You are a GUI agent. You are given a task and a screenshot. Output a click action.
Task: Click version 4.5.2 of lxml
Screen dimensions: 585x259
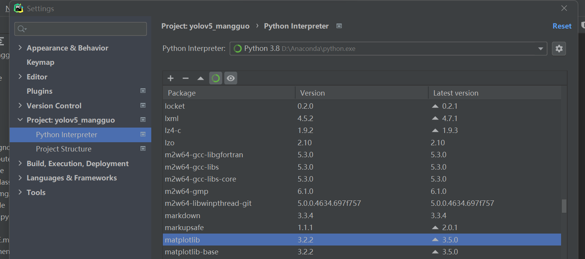[305, 118]
